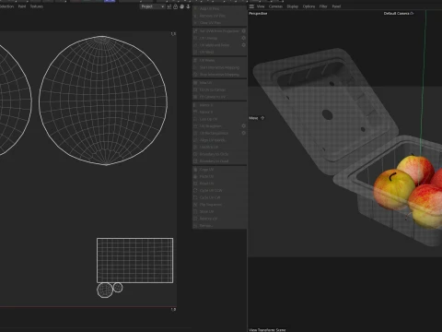Run the UV Unwrap command
Image resolution: width=442 pixels, height=332 pixels.
[216, 38]
